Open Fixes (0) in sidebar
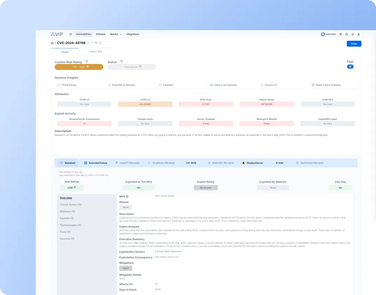This screenshot has height=295, width=376. [x=65, y=232]
